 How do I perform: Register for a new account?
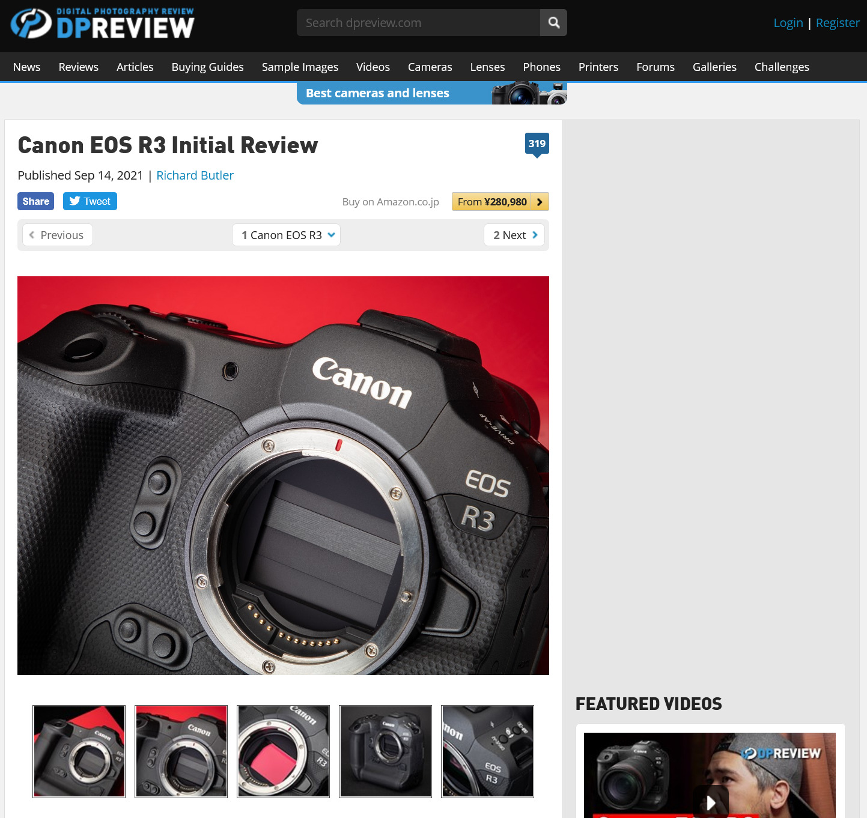click(x=838, y=22)
